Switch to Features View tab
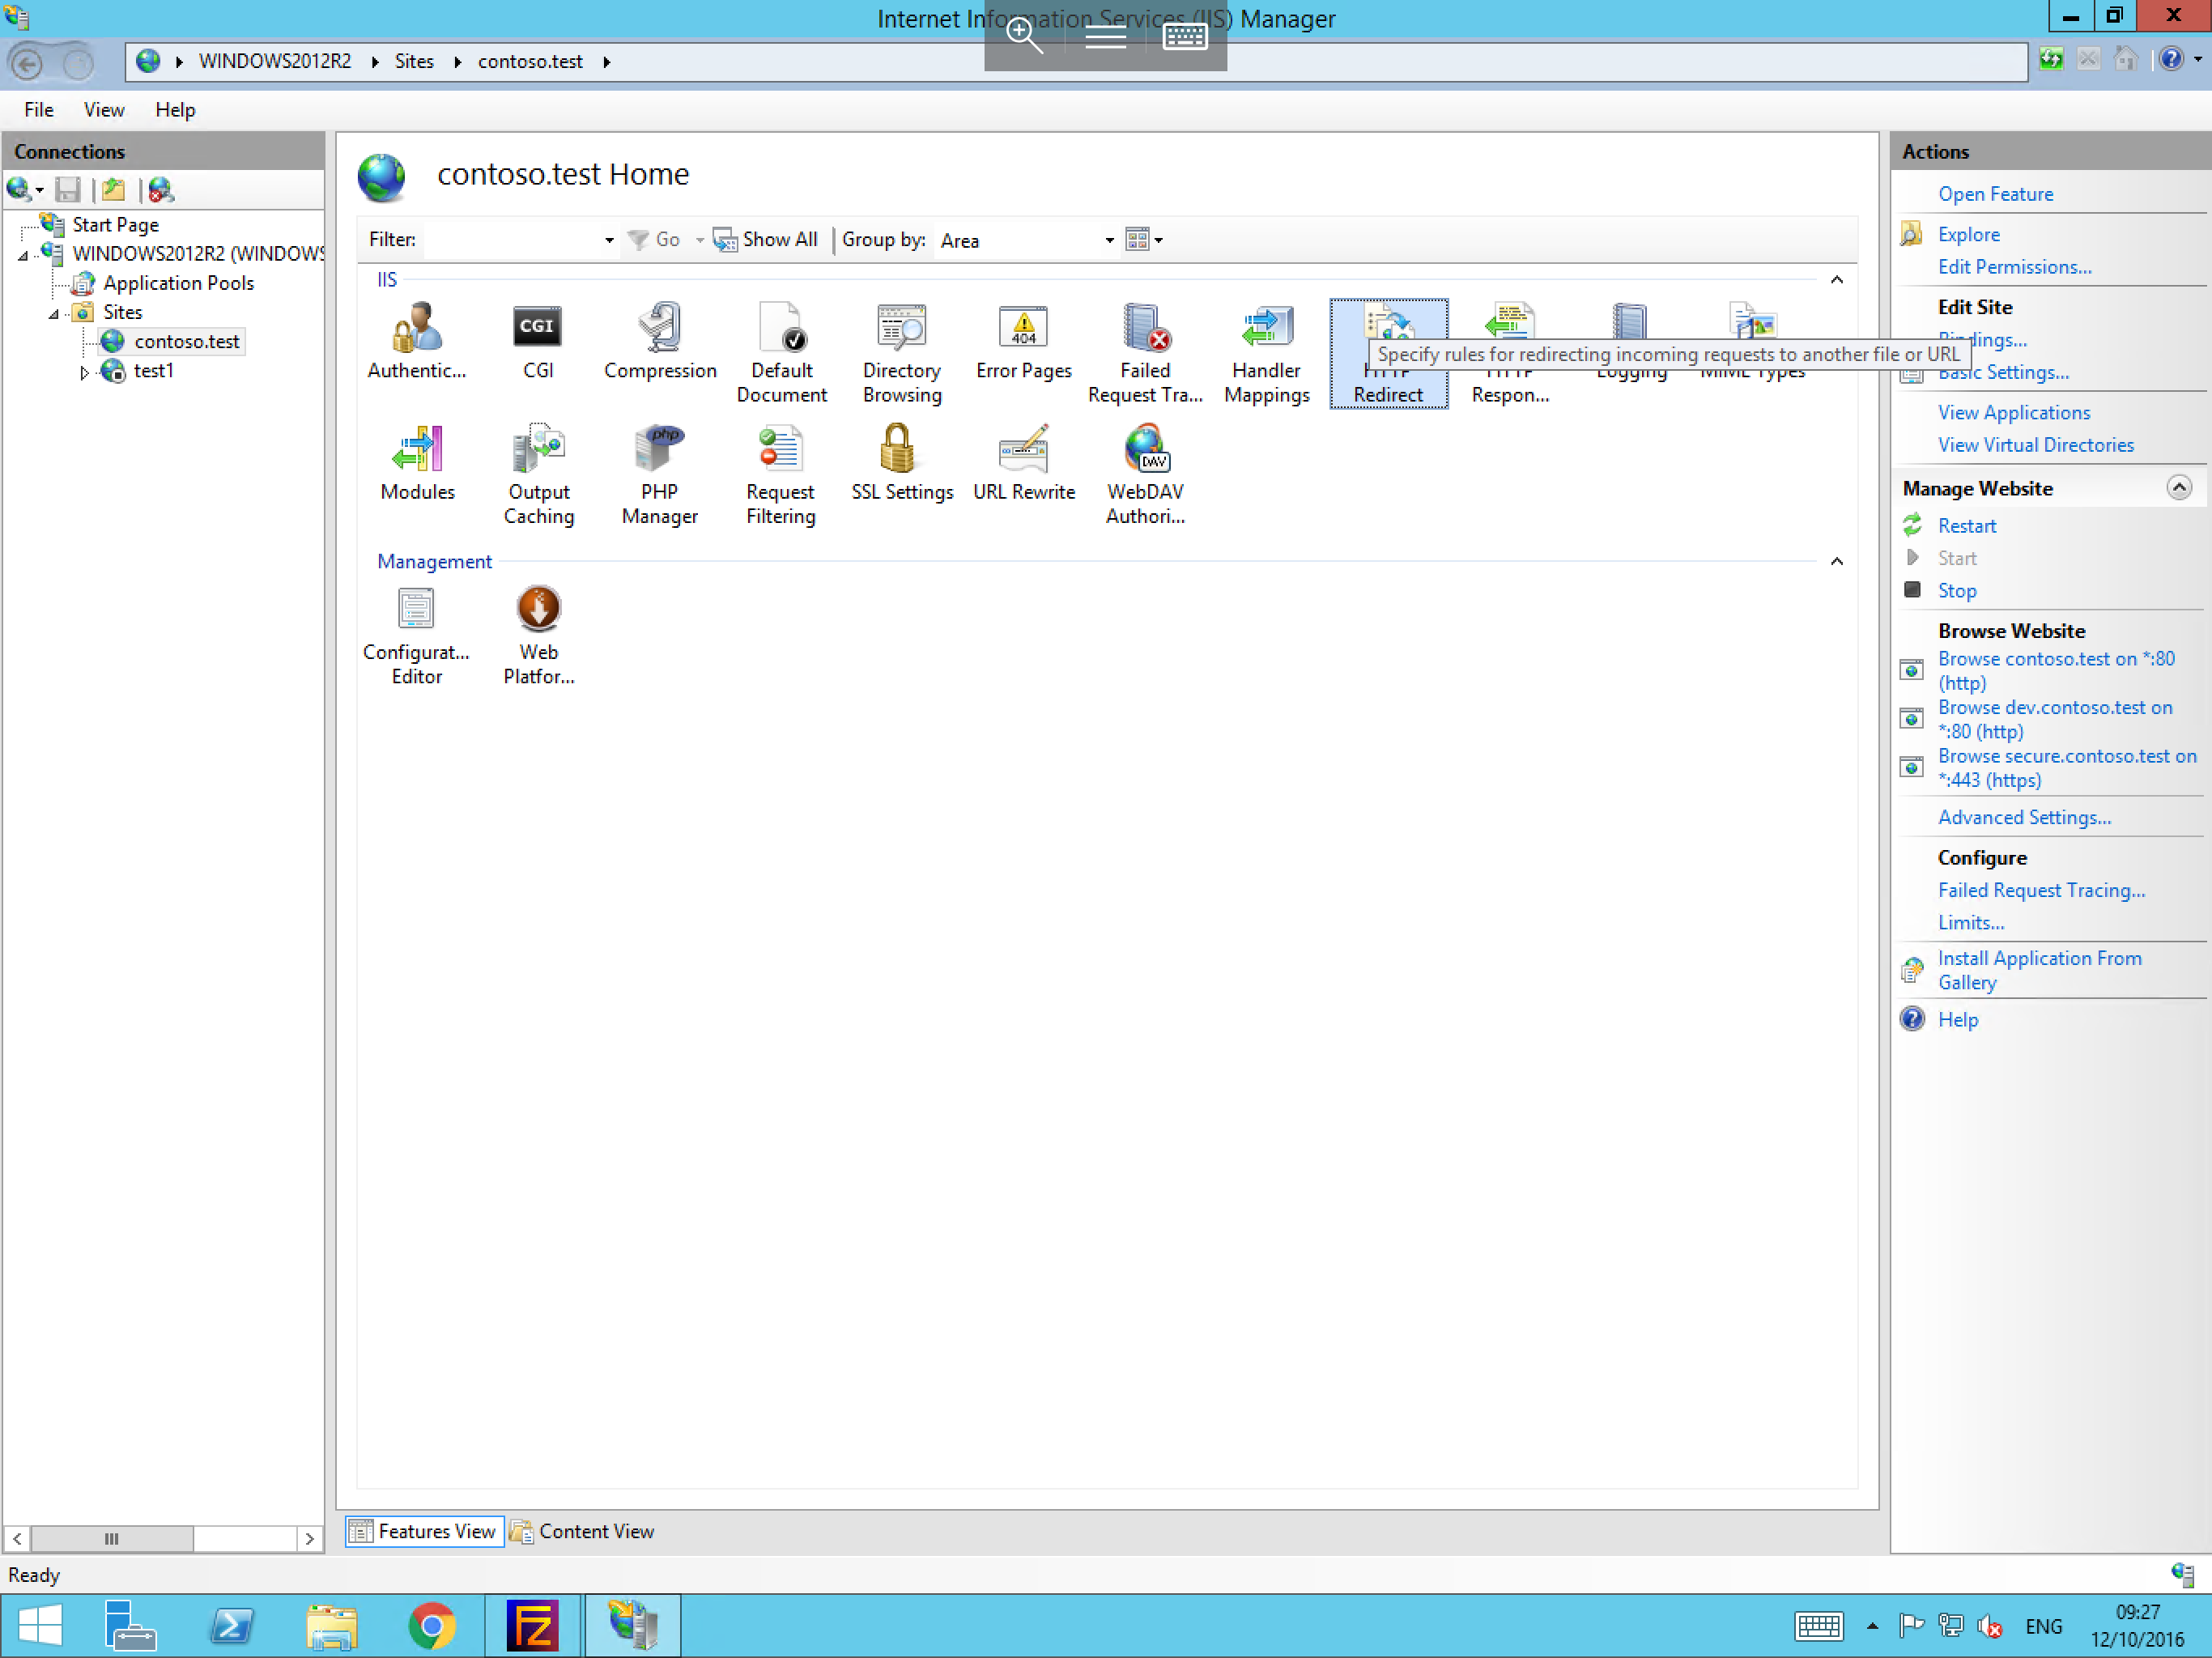The height and width of the screenshot is (1658, 2212). (x=424, y=1531)
